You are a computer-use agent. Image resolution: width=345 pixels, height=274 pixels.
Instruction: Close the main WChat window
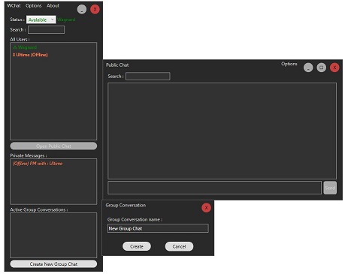[x=95, y=10]
